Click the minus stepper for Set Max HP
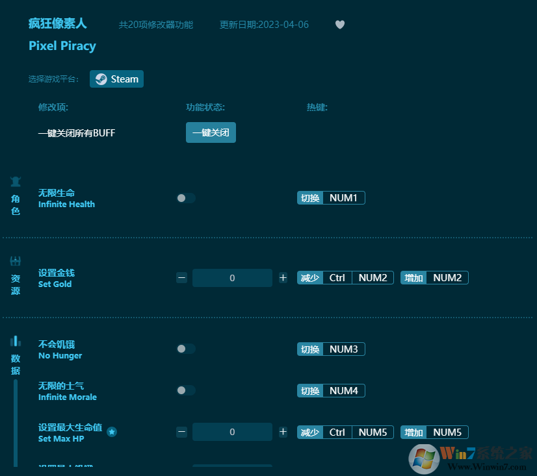 click(x=181, y=431)
